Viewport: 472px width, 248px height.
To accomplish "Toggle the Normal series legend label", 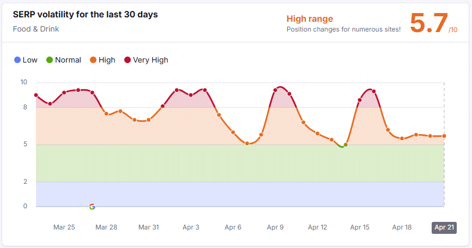I will tap(68, 60).
